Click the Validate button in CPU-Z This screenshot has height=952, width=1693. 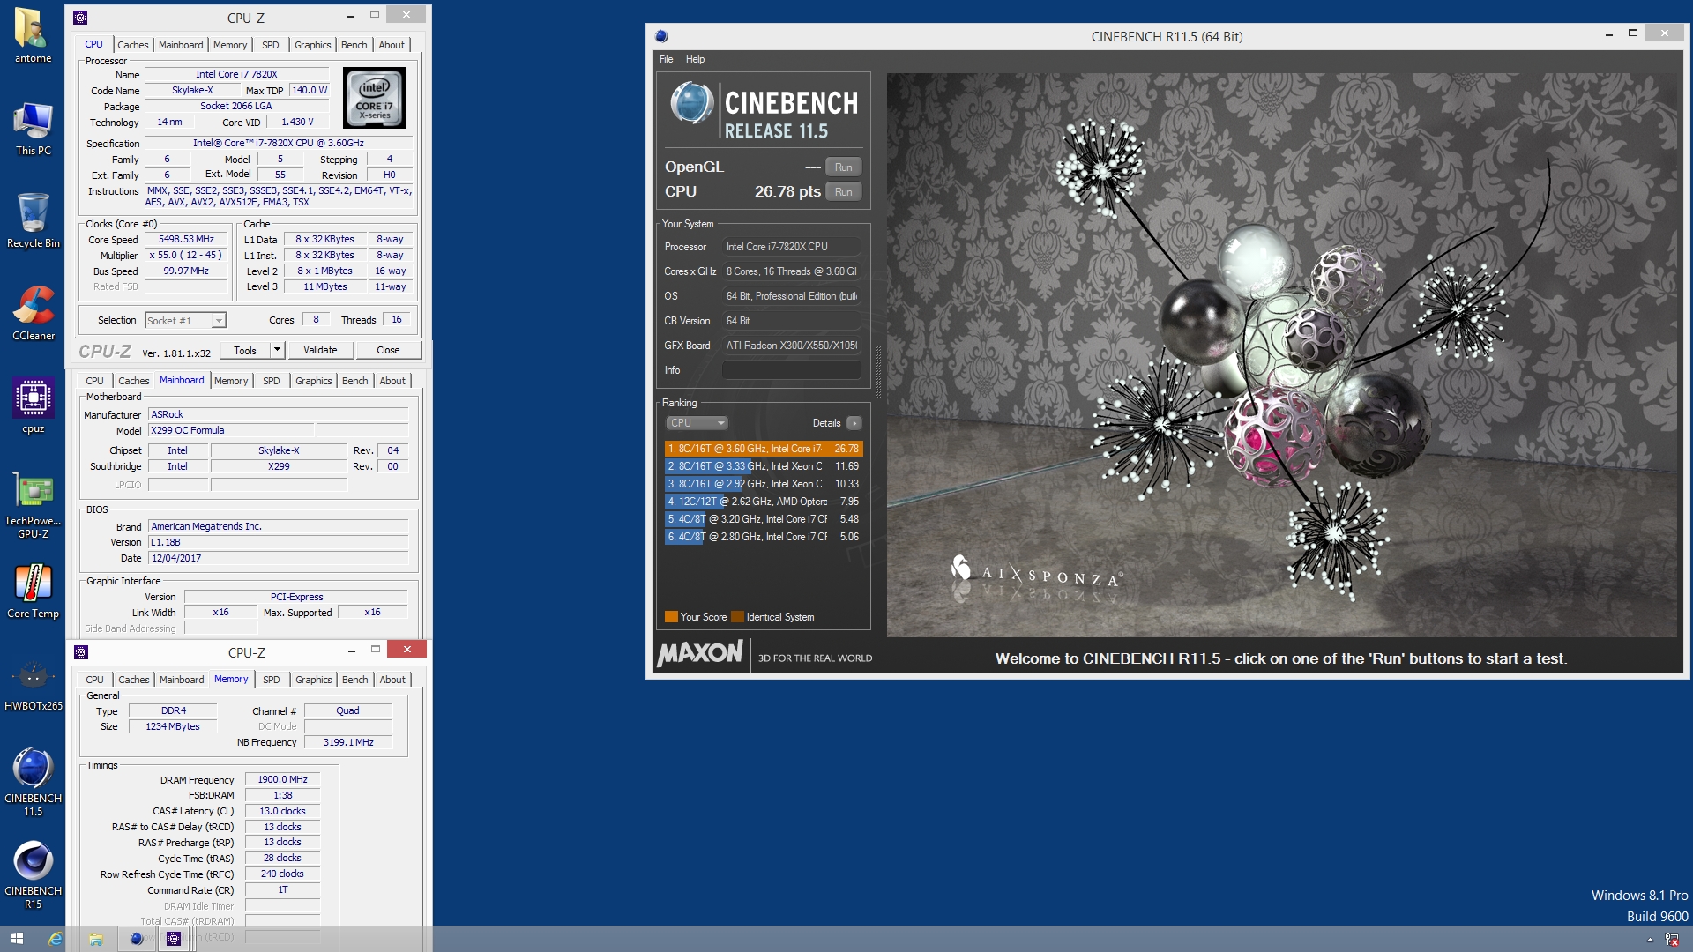(x=320, y=350)
